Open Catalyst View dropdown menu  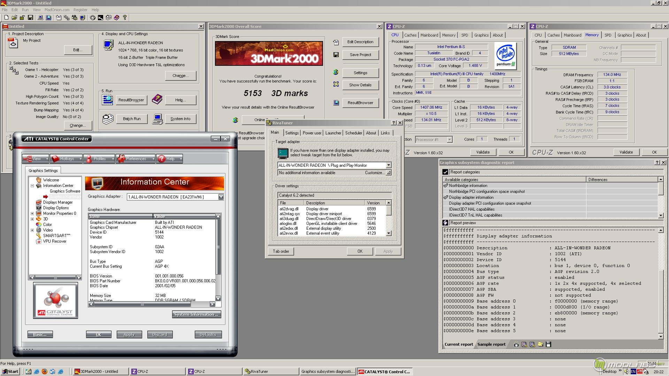pyautogui.click(x=36, y=159)
